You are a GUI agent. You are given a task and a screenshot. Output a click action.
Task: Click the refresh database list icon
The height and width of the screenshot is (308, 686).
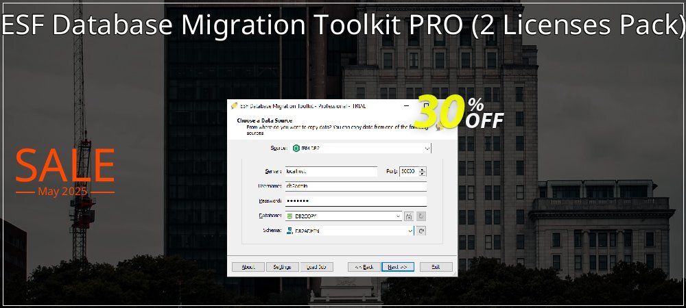click(421, 216)
